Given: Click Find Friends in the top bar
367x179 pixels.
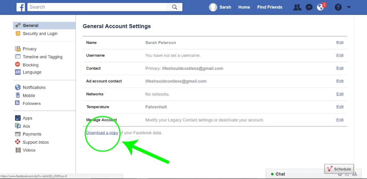Looking at the screenshot, I should (270, 7).
